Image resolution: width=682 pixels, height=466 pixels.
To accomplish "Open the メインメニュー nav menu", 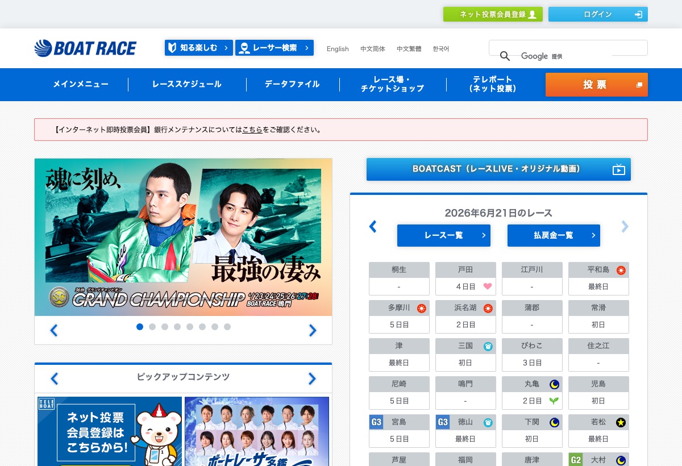I will [81, 84].
